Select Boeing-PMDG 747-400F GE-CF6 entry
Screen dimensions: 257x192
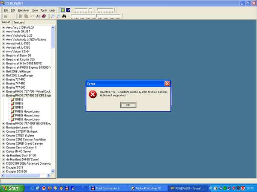click(x=28, y=123)
